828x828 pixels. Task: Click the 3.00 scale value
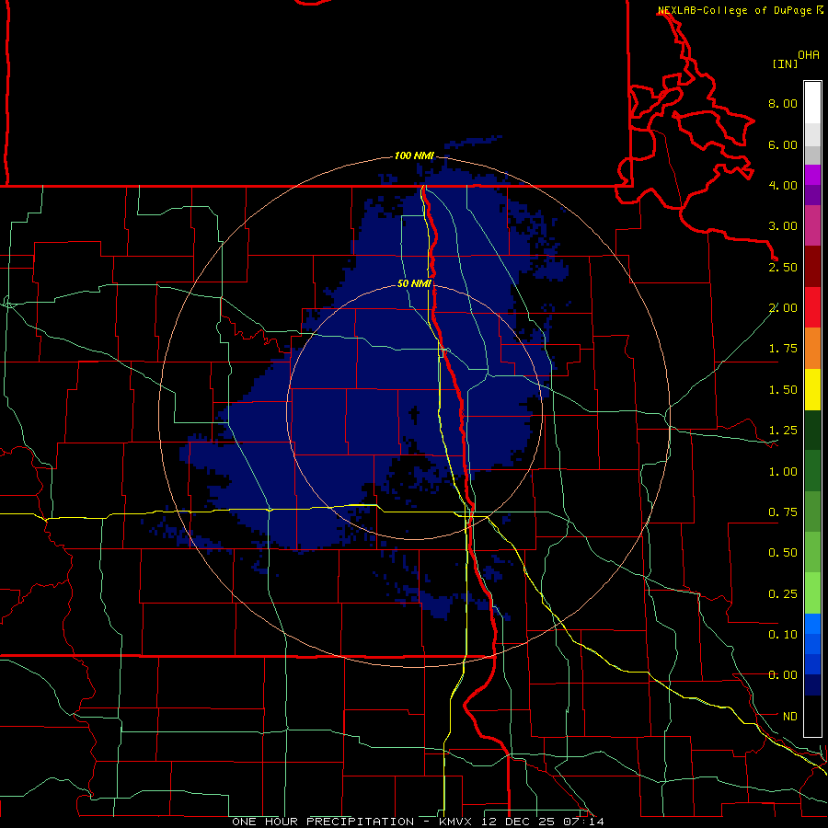click(783, 226)
